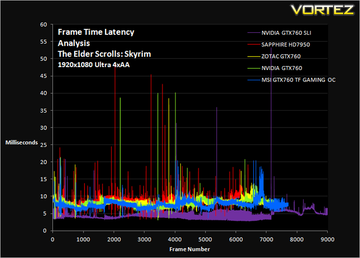Click the purple GTX760 SLI legend line
This screenshot has width=360, height=258.
254,33
